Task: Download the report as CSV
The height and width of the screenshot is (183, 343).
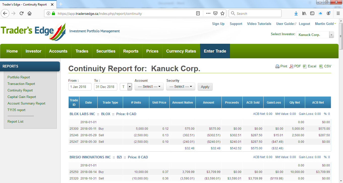Action: (325, 66)
